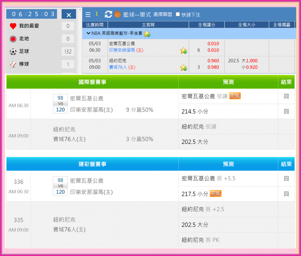
Task: Click the 全場讓分 column header
Action: [x=207, y=25]
